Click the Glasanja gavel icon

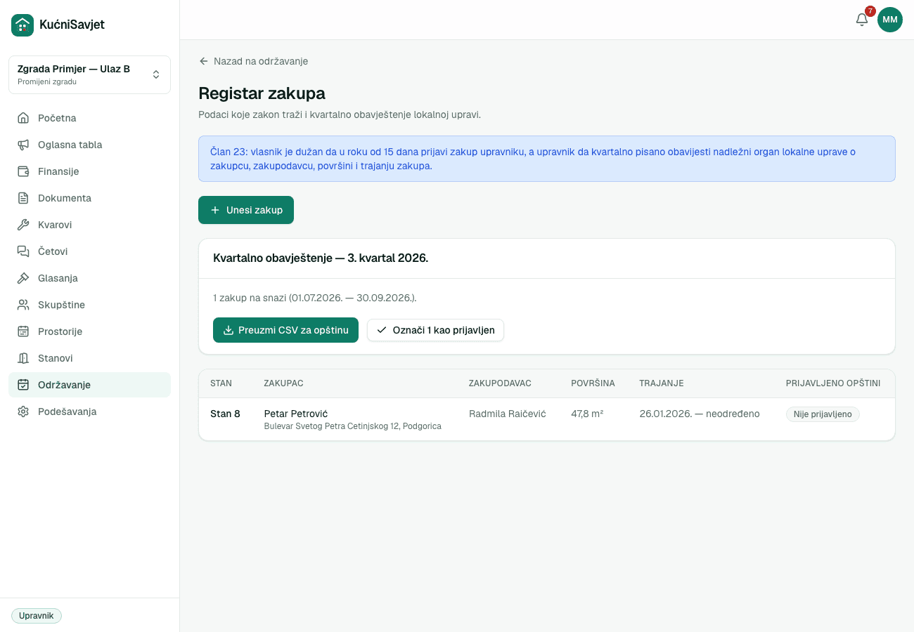click(x=23, y=278)
